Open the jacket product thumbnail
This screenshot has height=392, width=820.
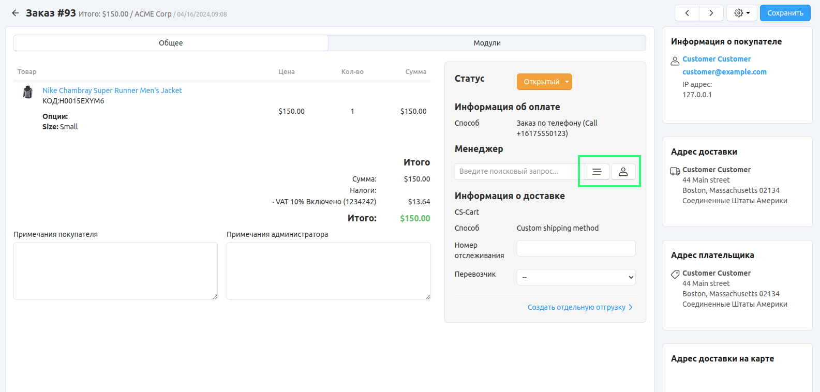[28, 93]
